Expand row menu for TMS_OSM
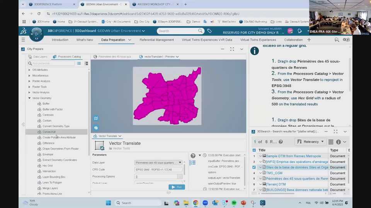Image resolution: width=371 pixels, height=208 pixels. tap(260, 173)
